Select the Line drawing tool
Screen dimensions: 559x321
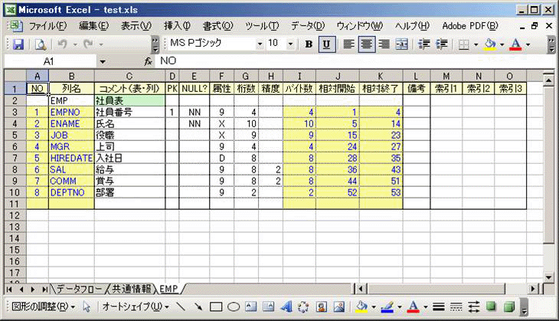pyautogui.click(x=181, y=307)
